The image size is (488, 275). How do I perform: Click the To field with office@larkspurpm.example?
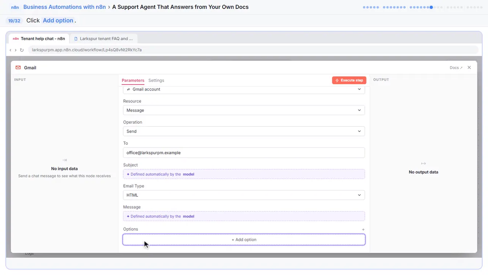244,153
